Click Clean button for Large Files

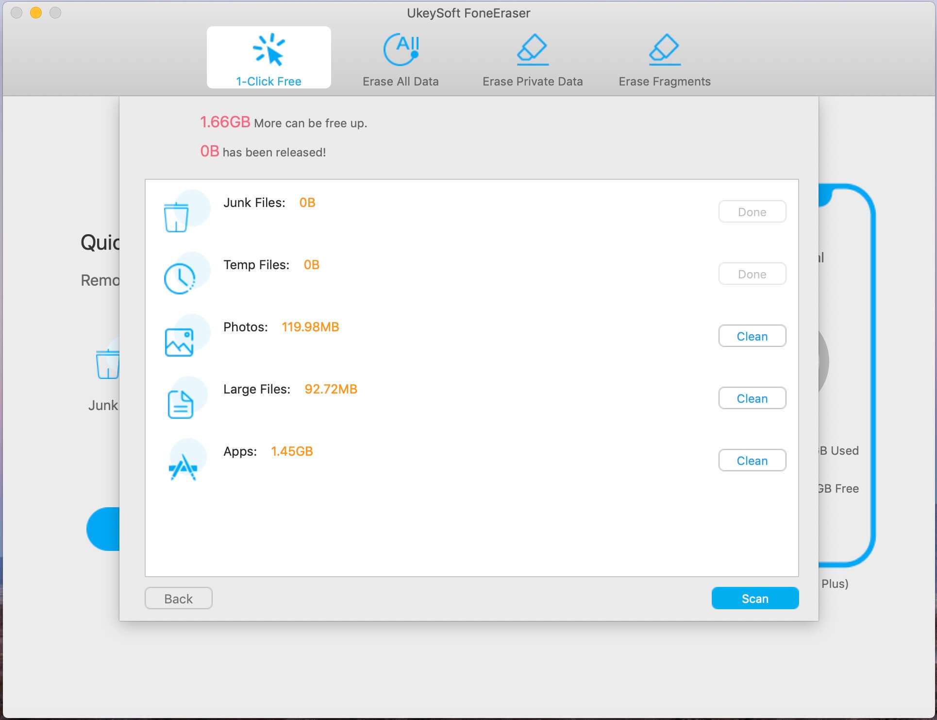[752, 398]
